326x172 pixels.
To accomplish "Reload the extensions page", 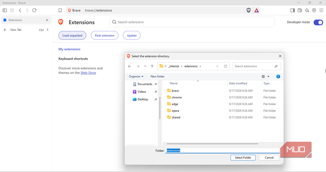I will pyautogui.click(x=34, y=10).
